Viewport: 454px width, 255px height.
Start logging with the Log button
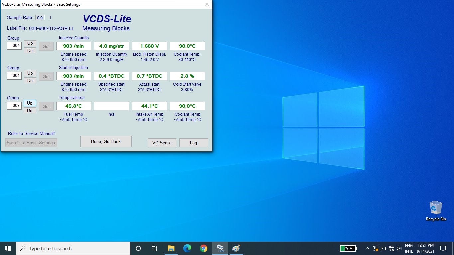coord(193,143)
